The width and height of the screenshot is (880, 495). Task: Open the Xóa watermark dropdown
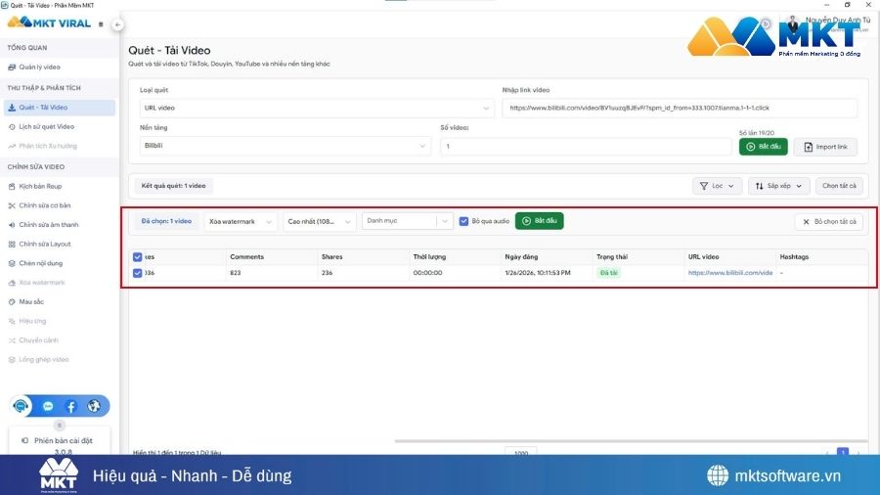[x=241, y=222]
